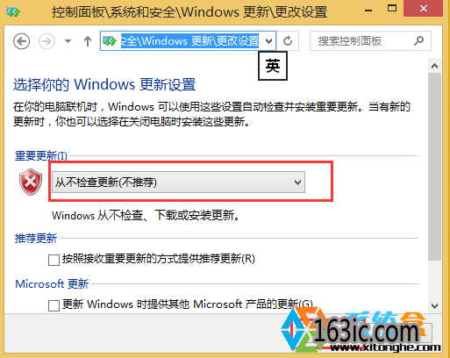
Task: Expand the address bar history dropdown
Action: coord(268,41)
